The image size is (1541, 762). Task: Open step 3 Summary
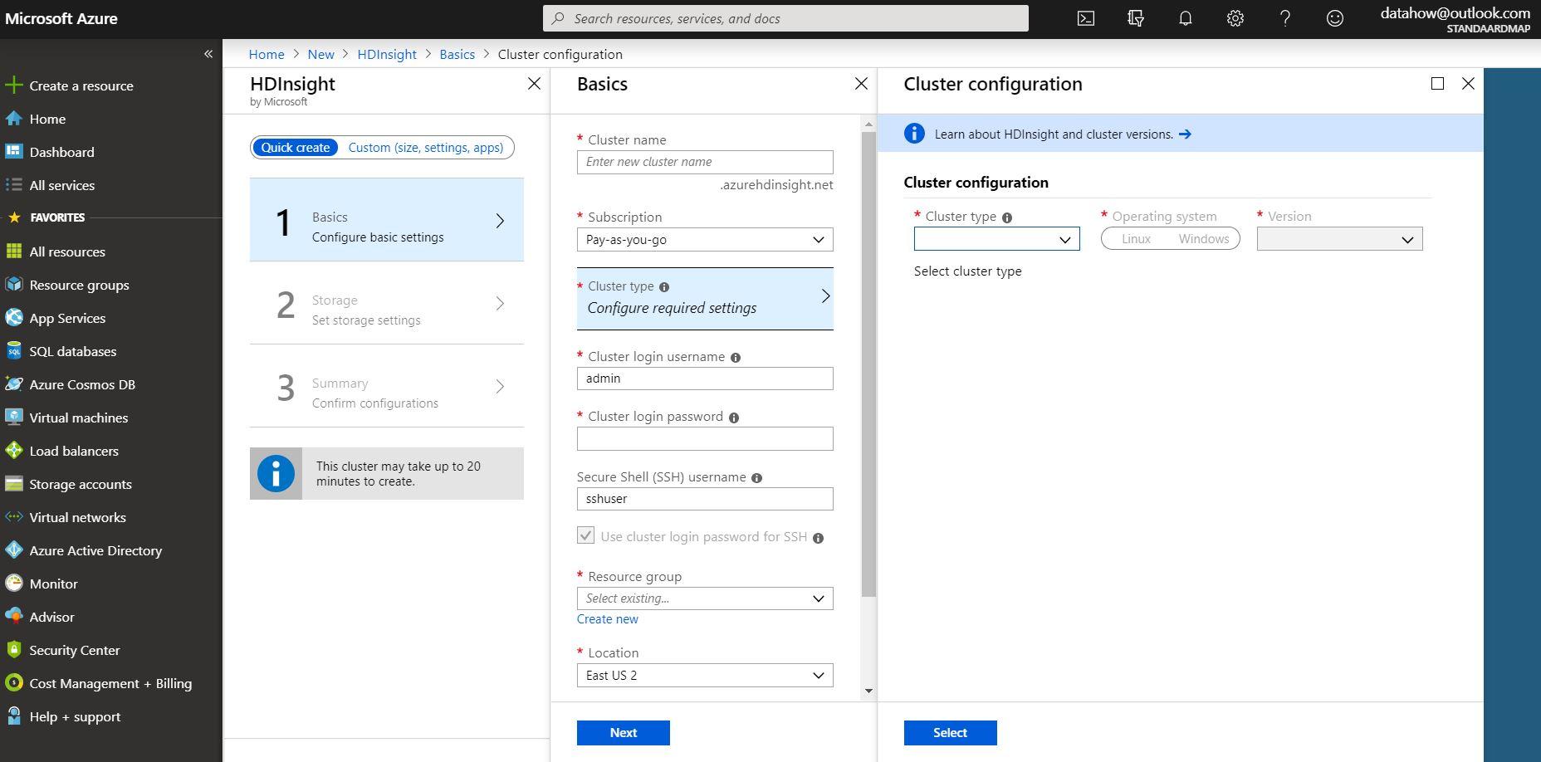[387, 387]
